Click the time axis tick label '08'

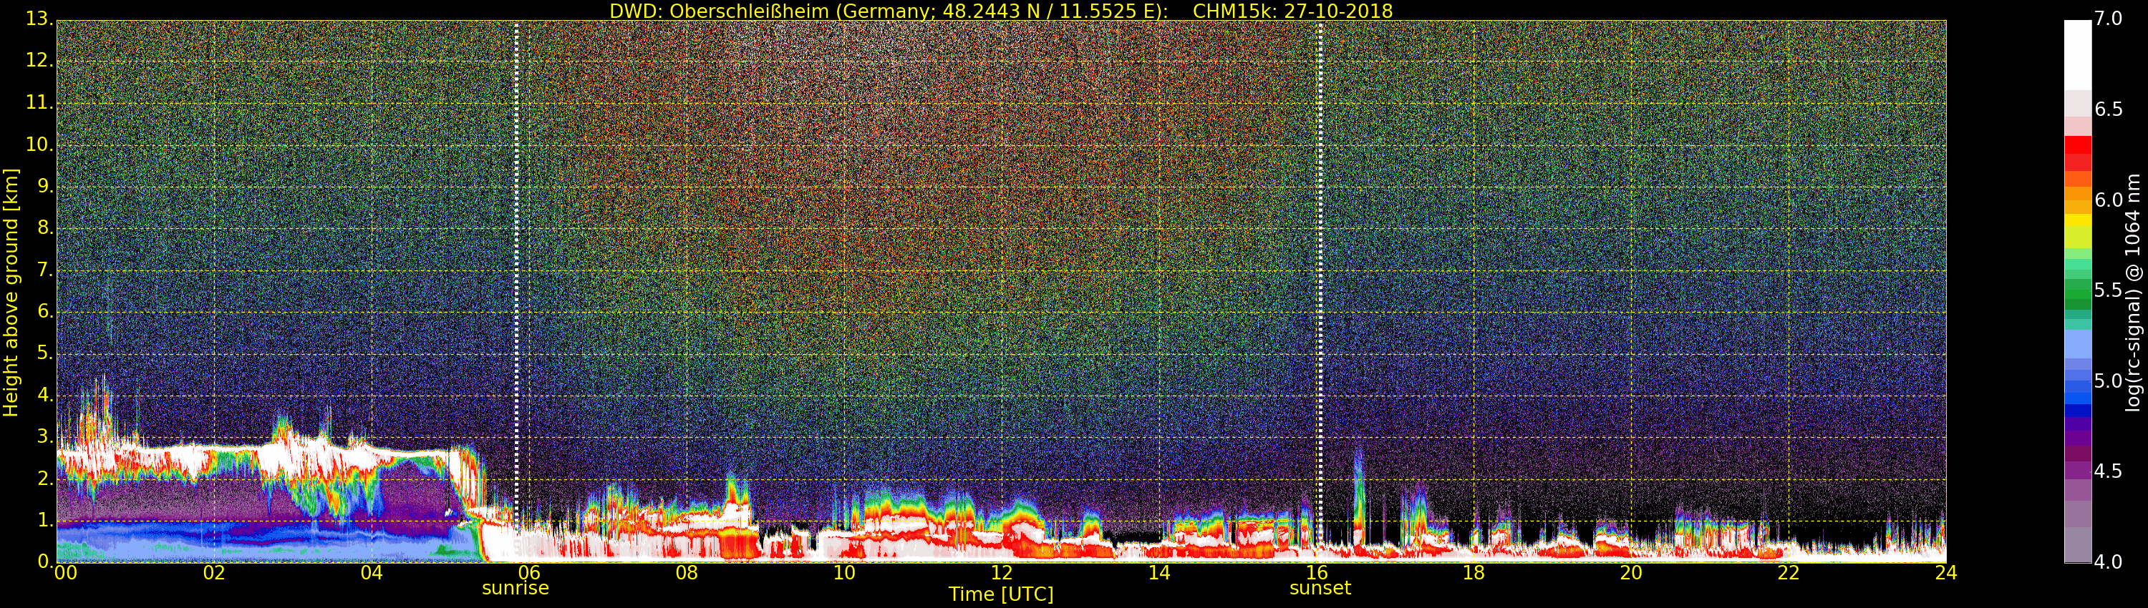686,573
